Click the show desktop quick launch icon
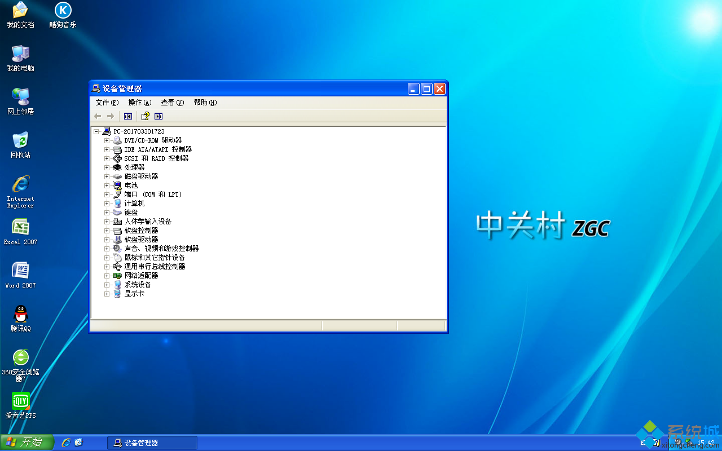Image resolution: width=722 pixels, height=451 pixels. [79, 443]
